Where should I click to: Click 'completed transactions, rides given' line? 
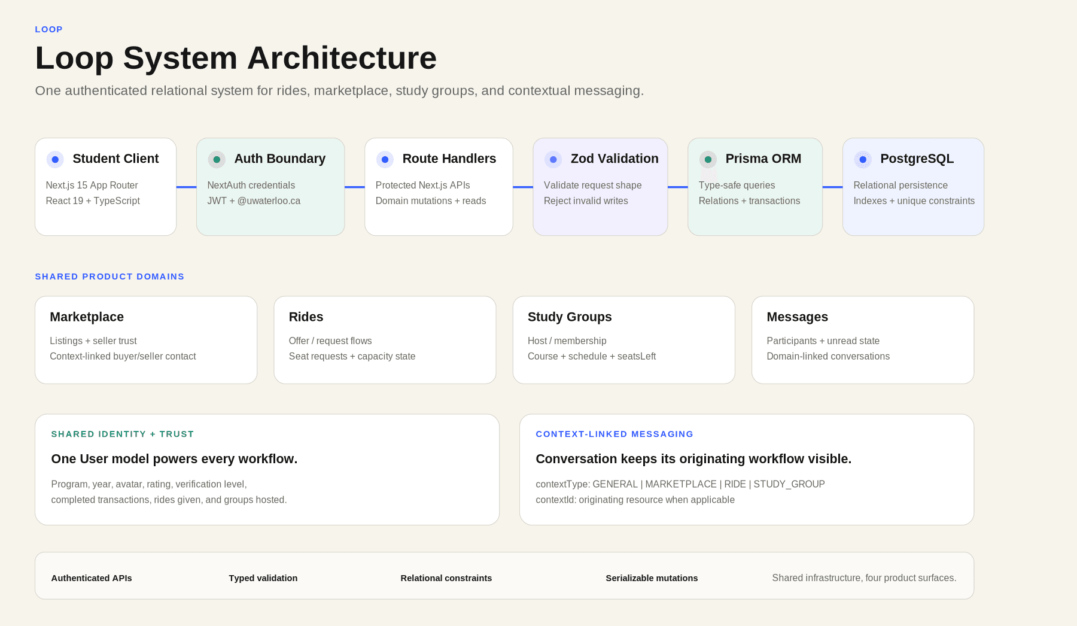point(169,500)
